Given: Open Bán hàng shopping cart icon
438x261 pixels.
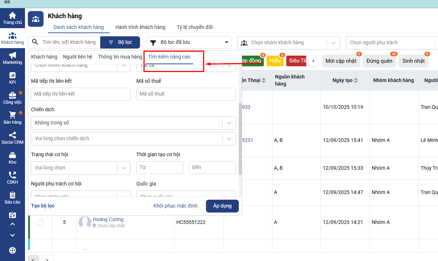Looking at the screenshot, I should [x=12, y=116].
